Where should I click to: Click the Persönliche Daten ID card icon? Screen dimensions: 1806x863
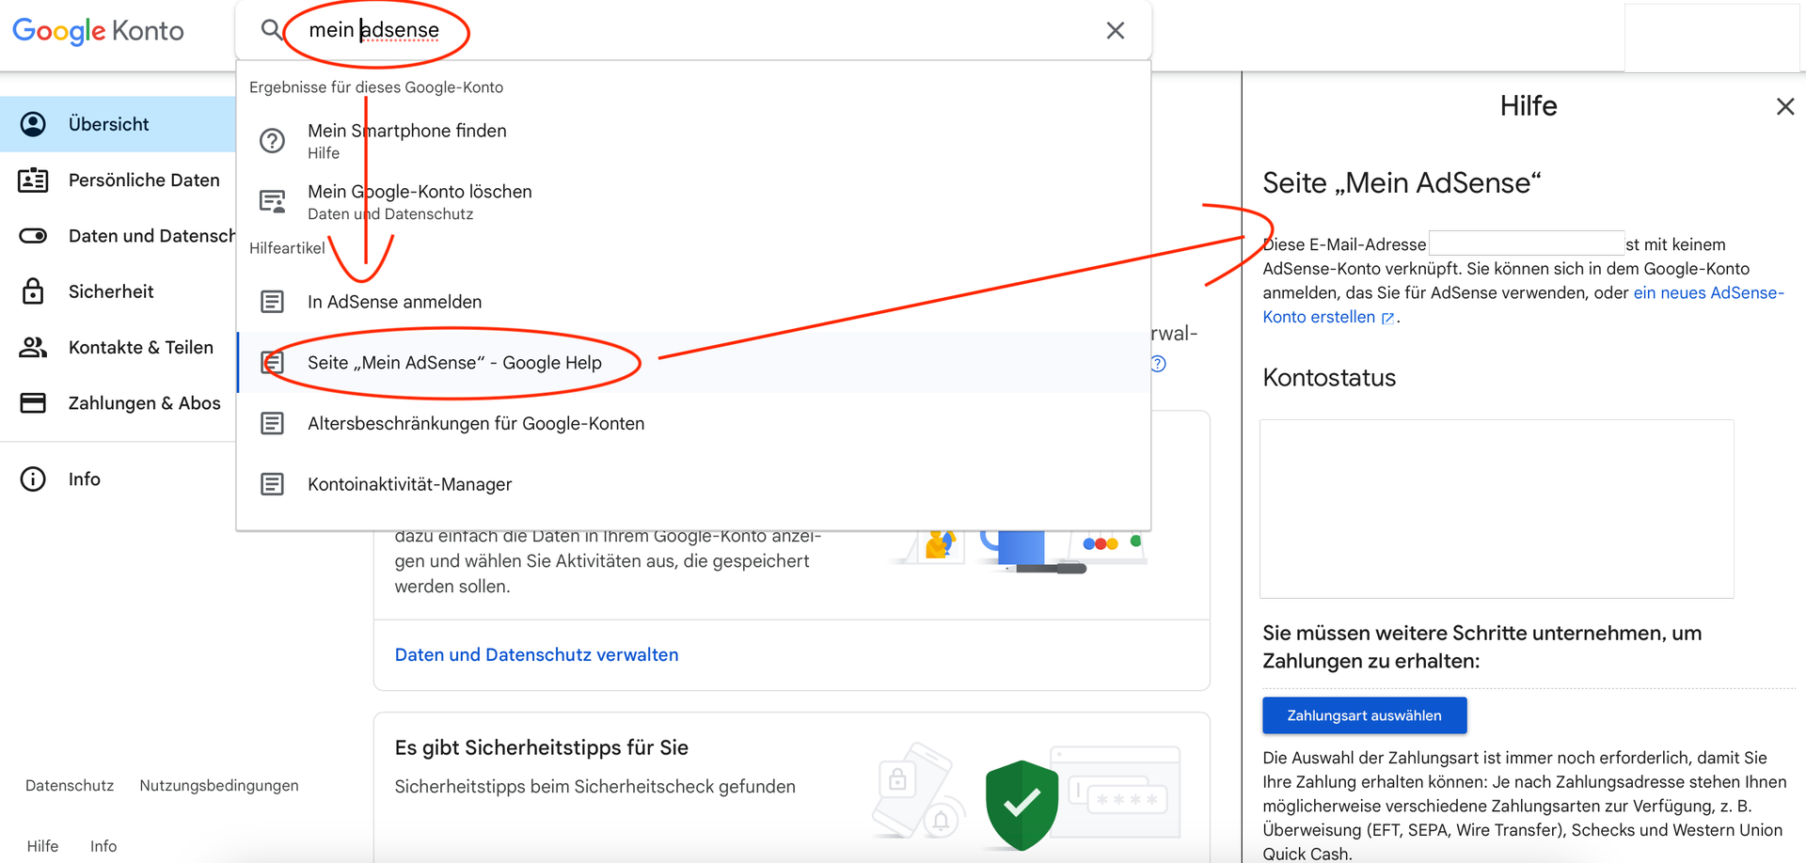point(33,180)
